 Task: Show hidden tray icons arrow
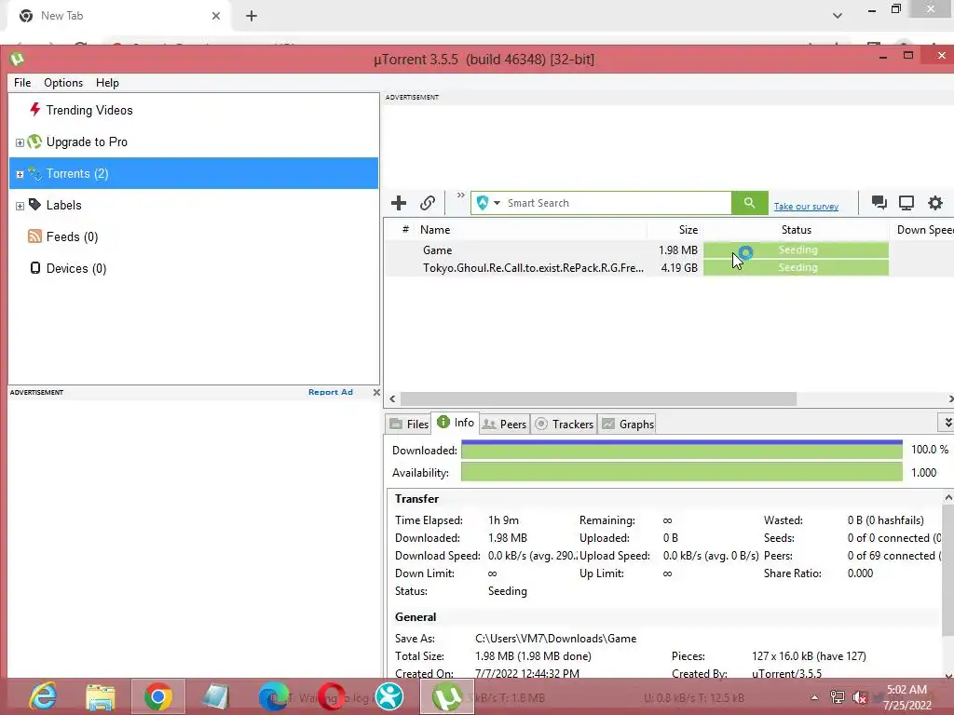pyautogui.click(x=814, y=697)
